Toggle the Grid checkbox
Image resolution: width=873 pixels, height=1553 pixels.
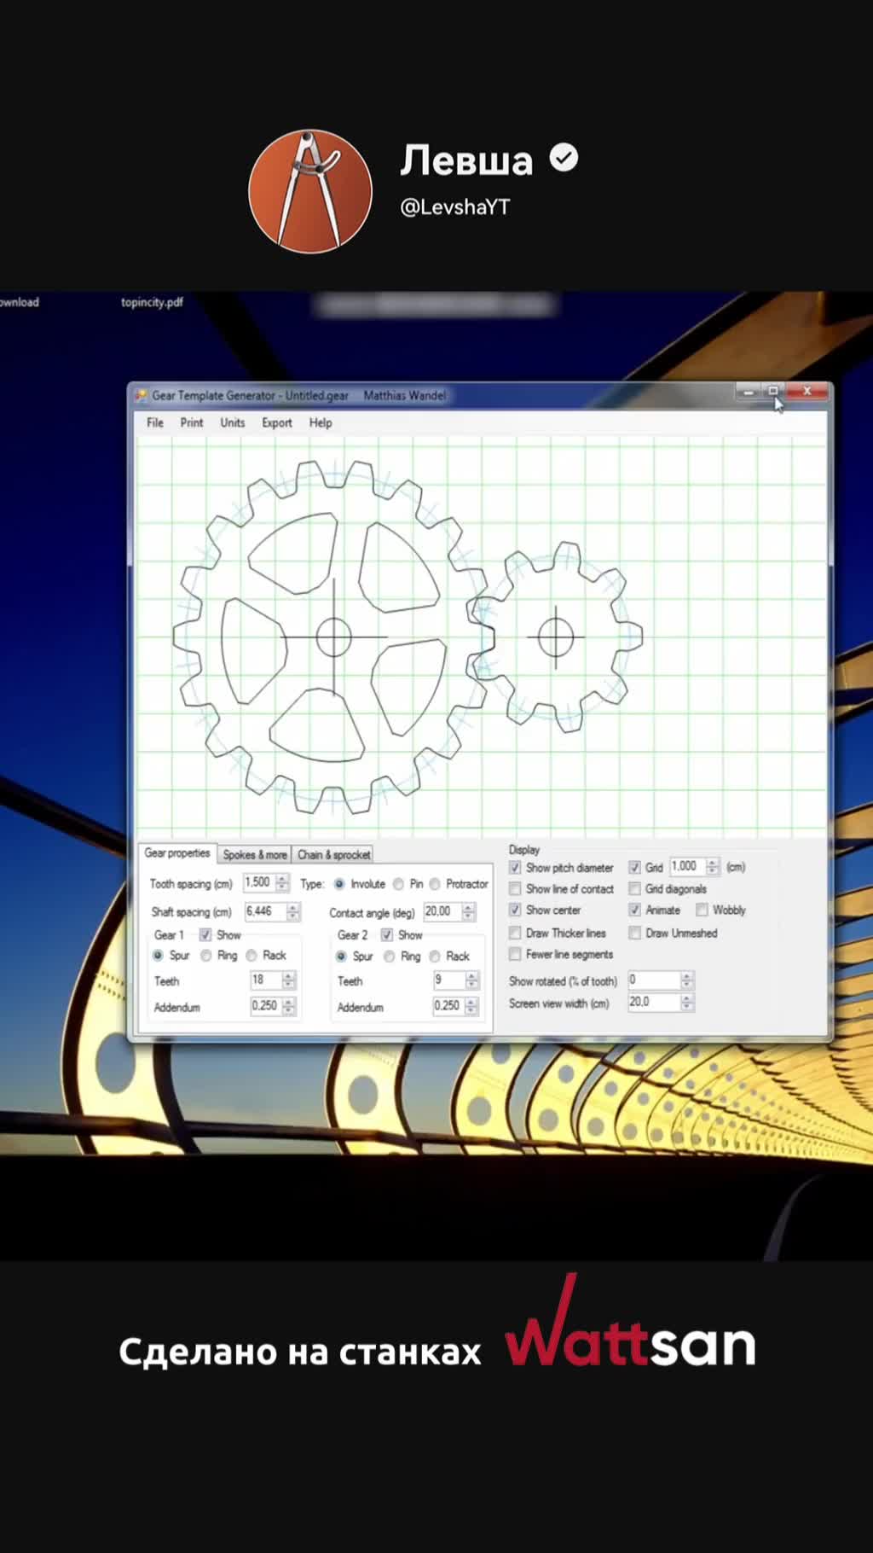coord(634,867)
